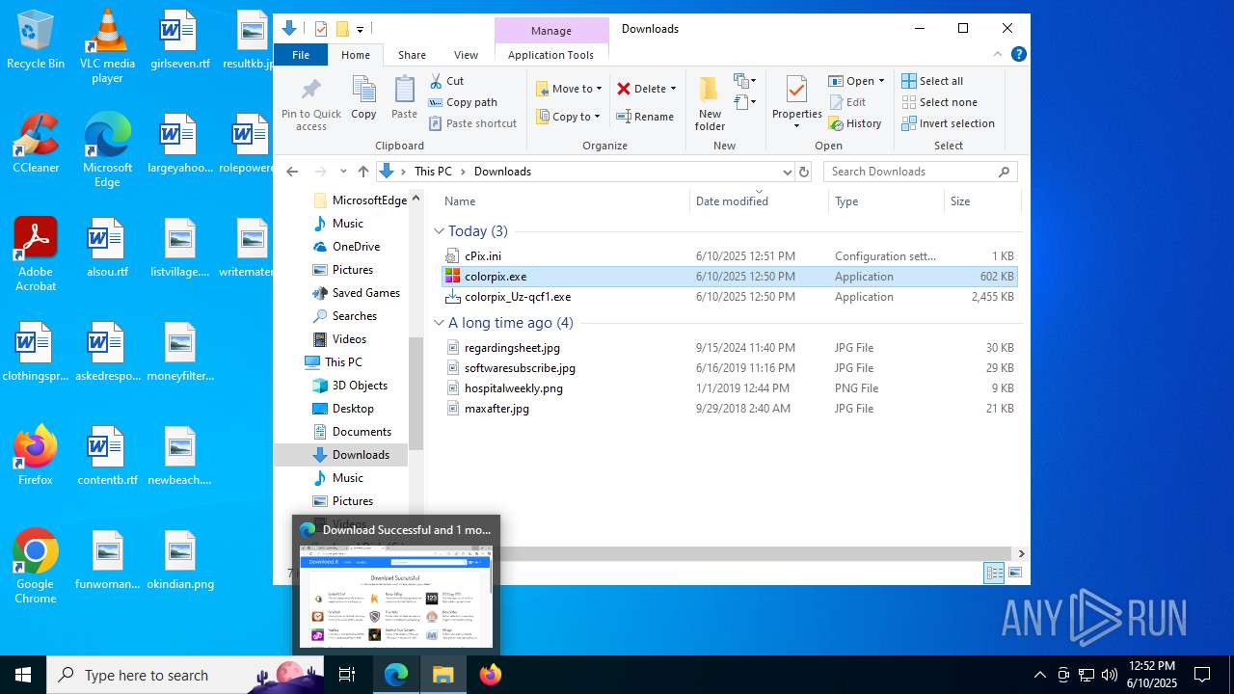Open Customize Quick Access Toolbar dropdown

[360, 29]
